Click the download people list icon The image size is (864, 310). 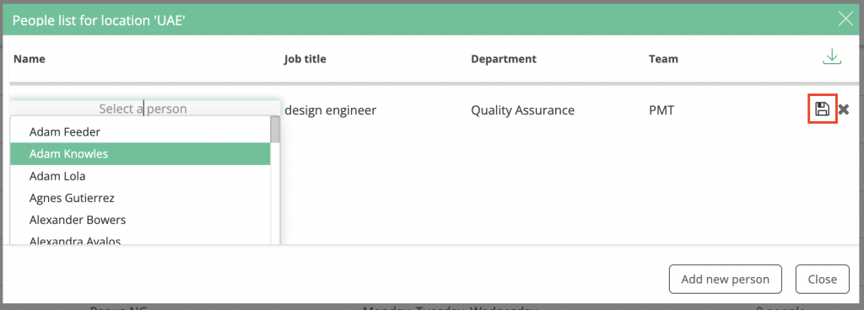coord(831,56)
